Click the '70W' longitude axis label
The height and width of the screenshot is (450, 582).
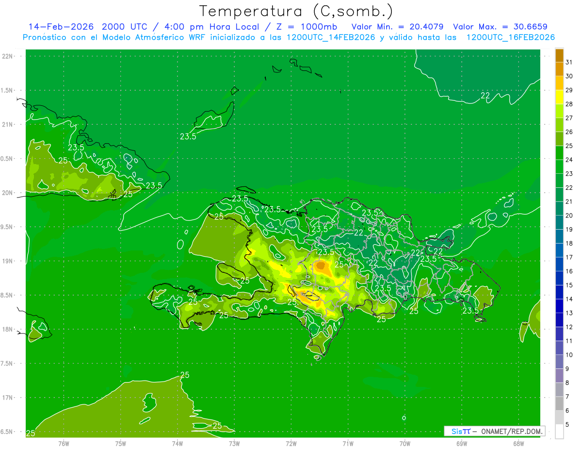click(x=405, y=444)
